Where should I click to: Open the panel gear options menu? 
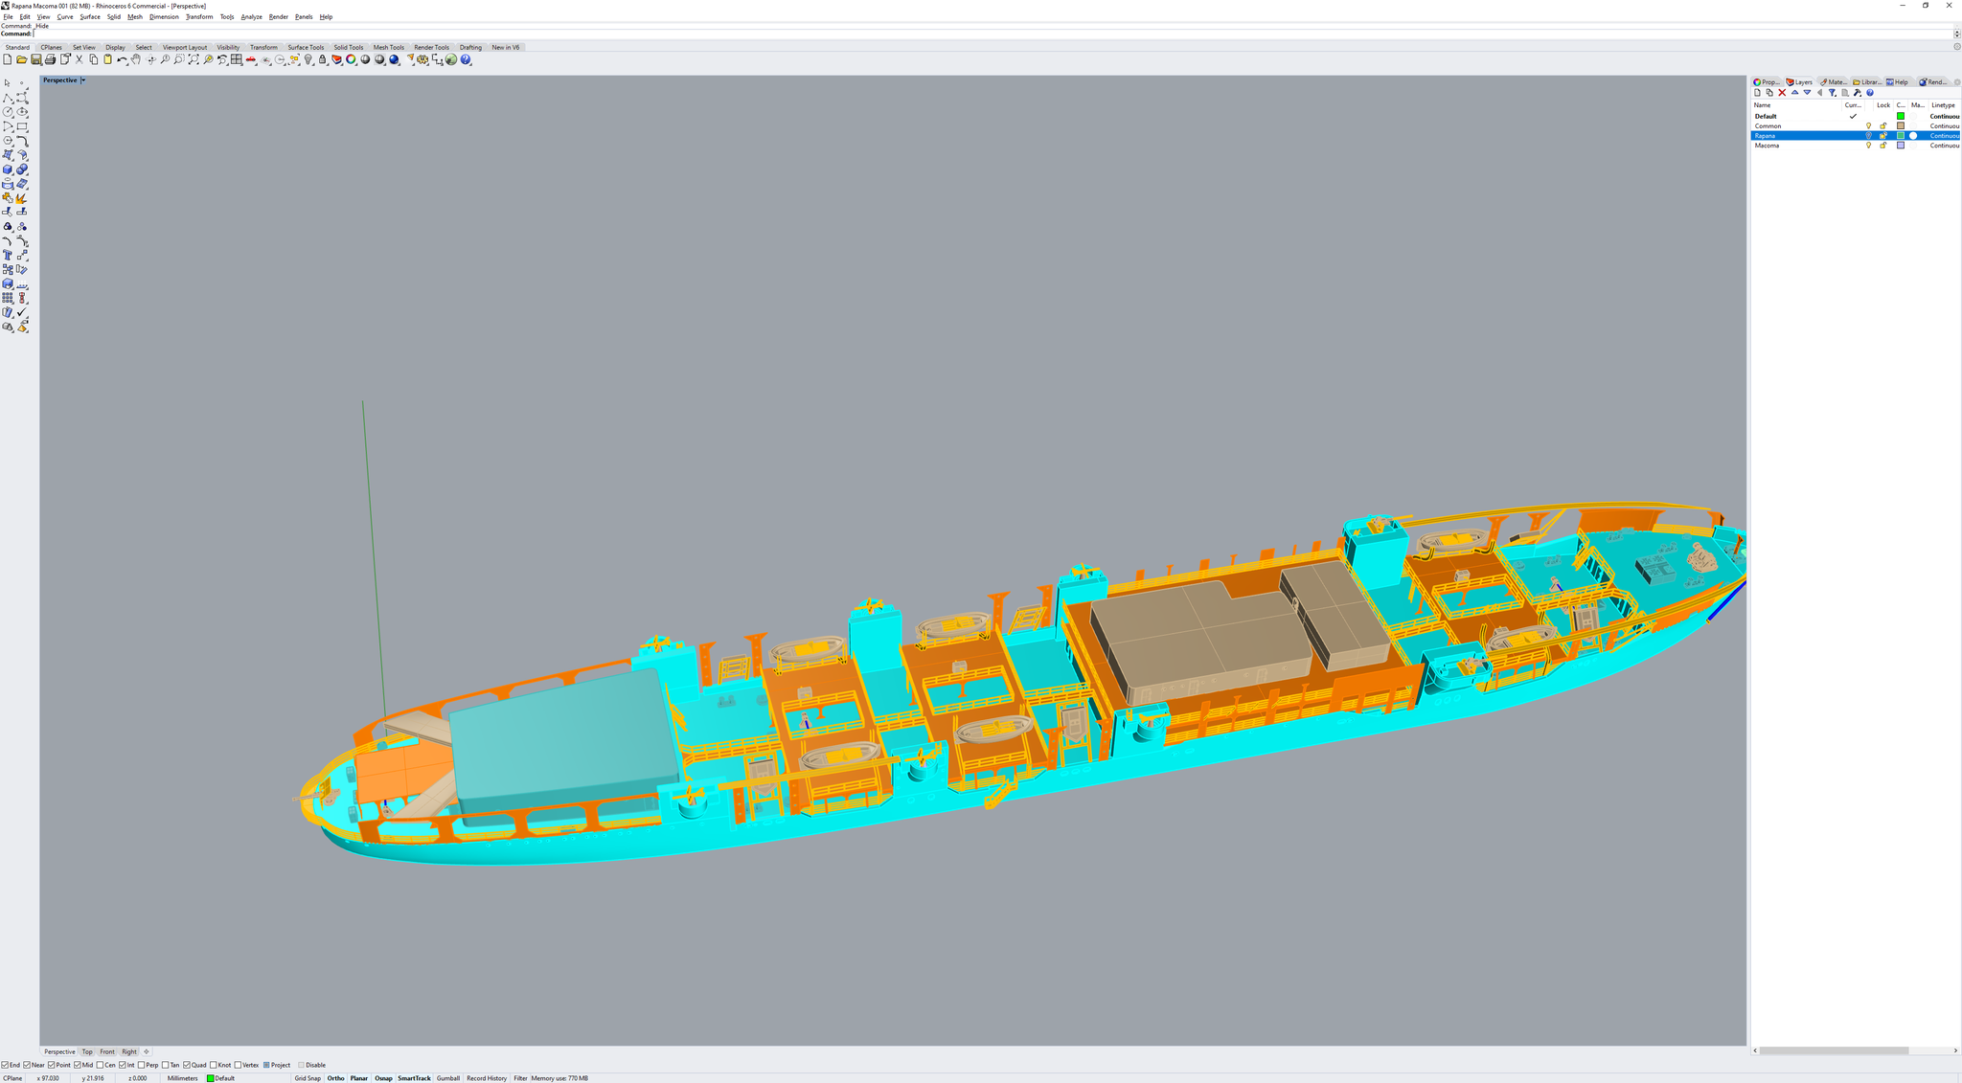point(1957,82)
